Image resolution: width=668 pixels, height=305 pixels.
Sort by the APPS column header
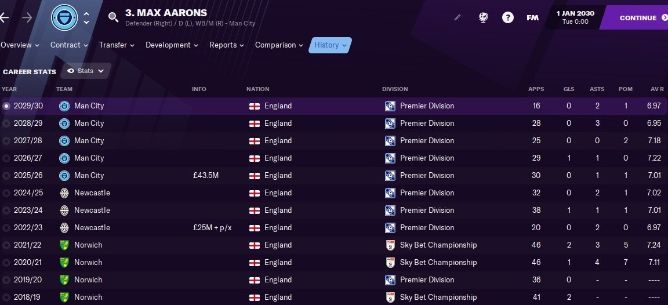(536, 89)
